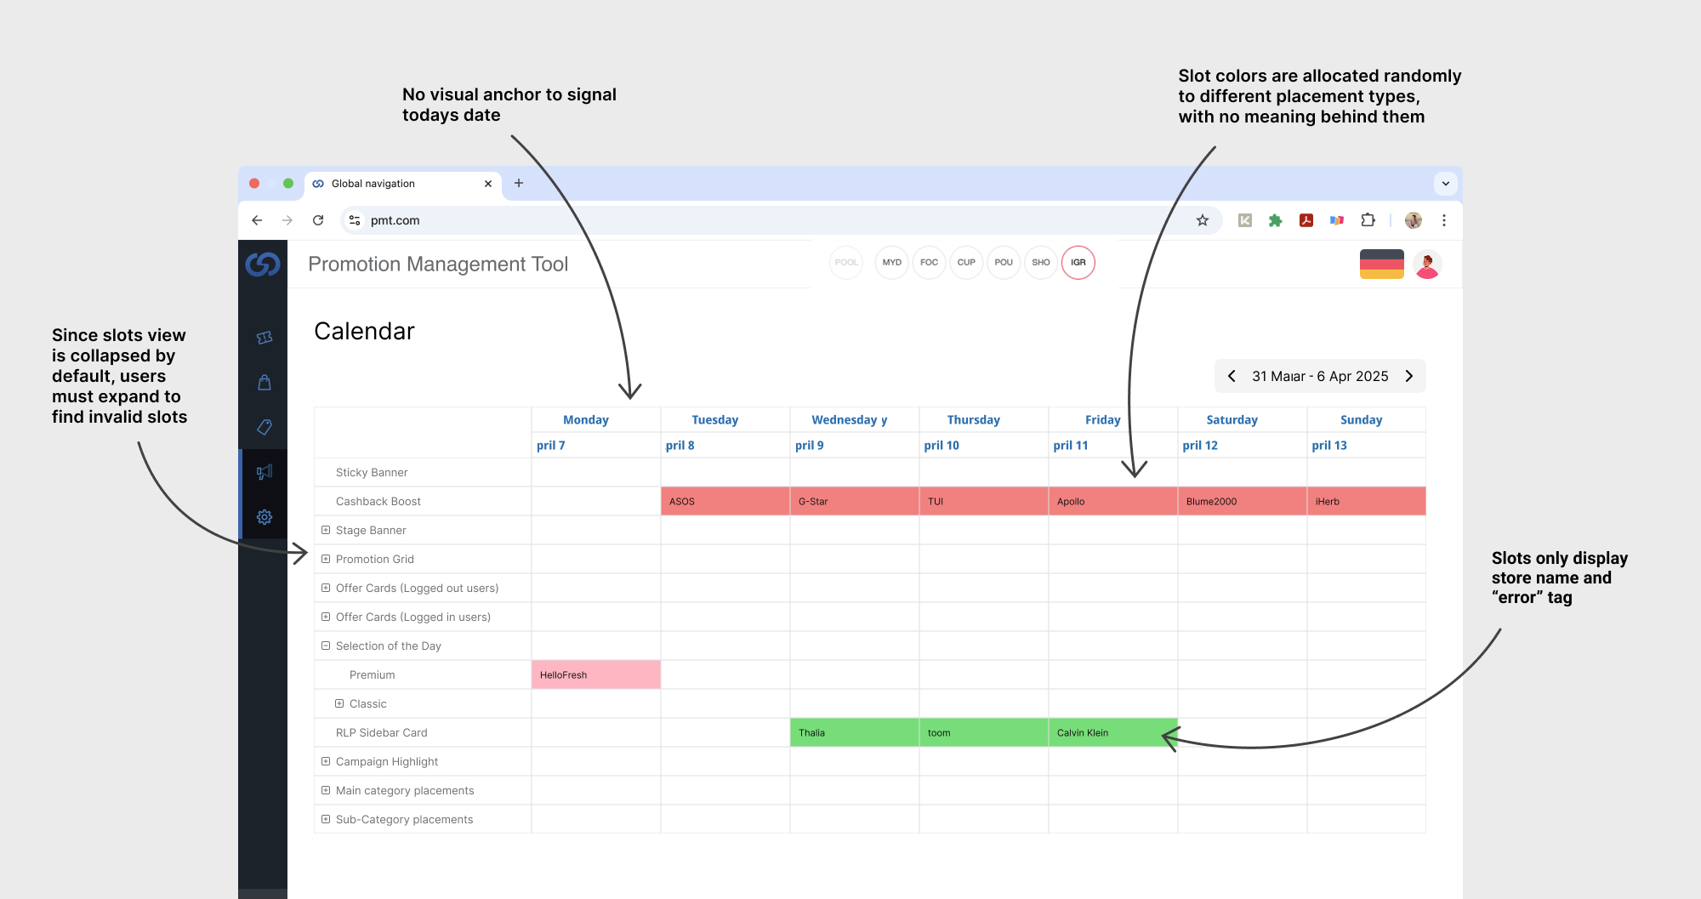Open the shopping bag icon in sidebar
The width and height of the screenshot is (1701, 899).
pos(265,383)
